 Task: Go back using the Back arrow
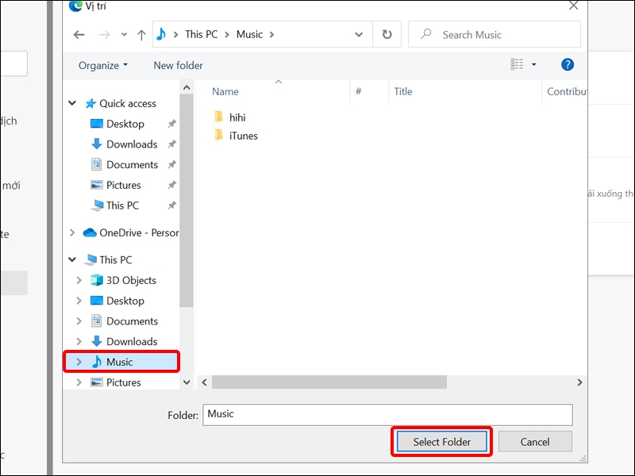(x=79, y=35)
